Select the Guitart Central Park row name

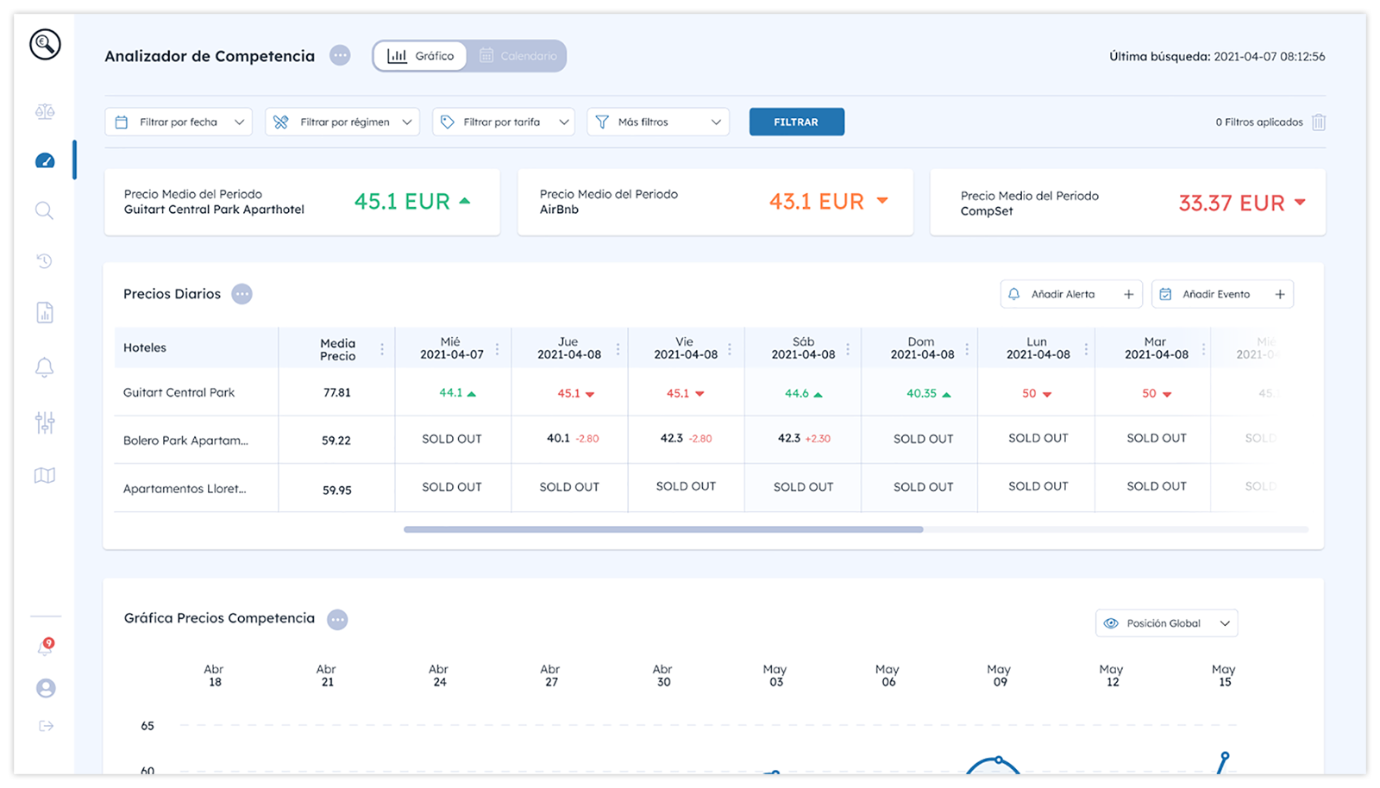pos(179,392)
